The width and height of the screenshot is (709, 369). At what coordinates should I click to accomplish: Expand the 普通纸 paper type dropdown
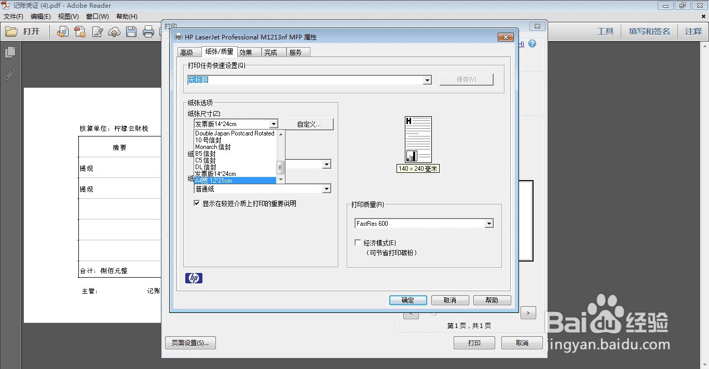[x=326, y=189]
